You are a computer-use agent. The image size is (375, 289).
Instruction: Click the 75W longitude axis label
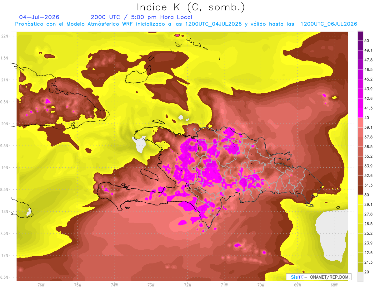(x=78, y=285)
